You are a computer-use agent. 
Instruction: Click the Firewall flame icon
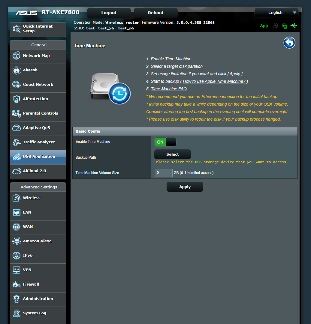16,284
